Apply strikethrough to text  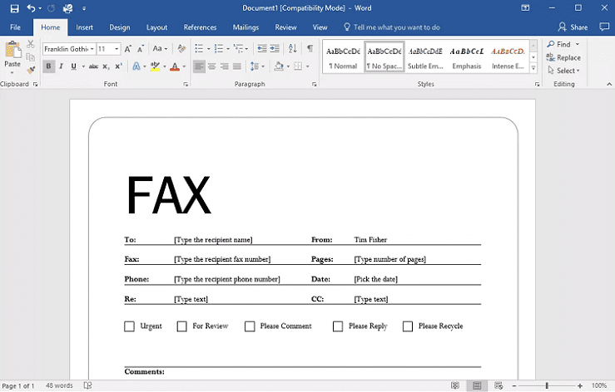pos(93,66)
